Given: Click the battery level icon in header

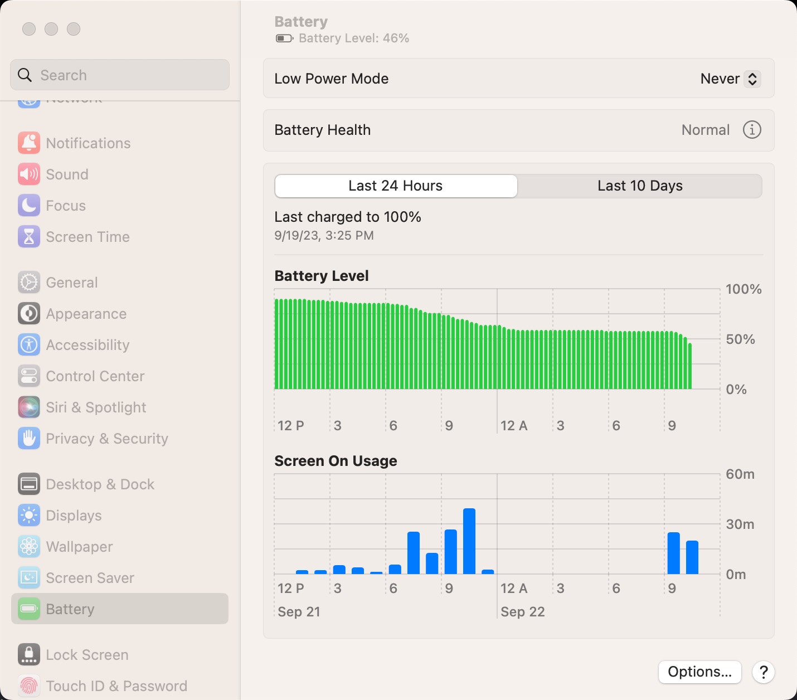Looking at the screenshot, I should 284,38.
